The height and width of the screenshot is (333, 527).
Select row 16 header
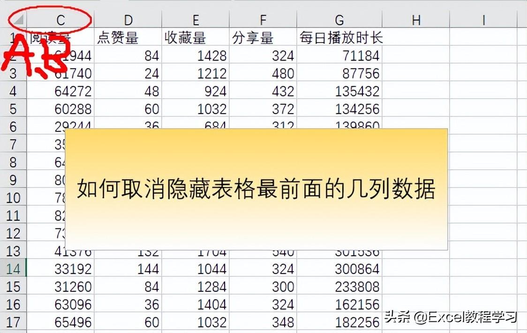13,304
